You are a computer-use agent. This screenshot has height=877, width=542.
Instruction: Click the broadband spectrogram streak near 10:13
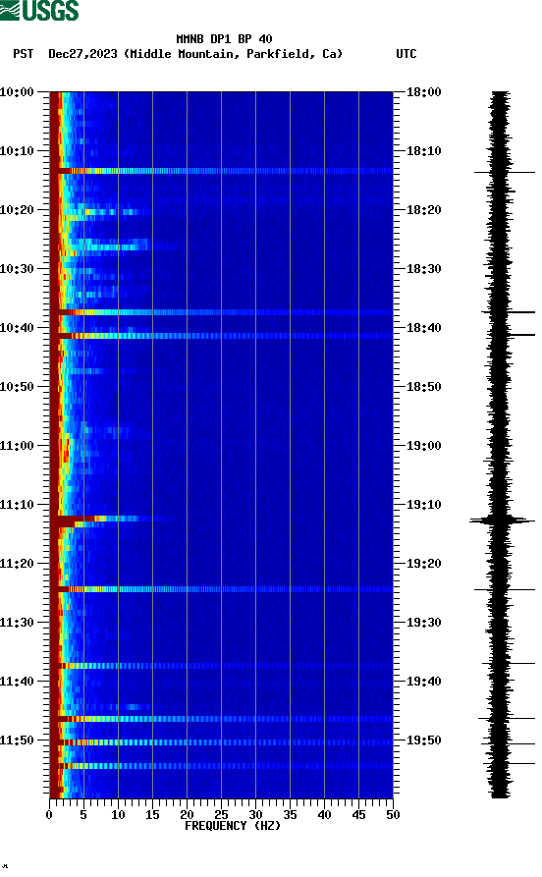tap(221, 171)
